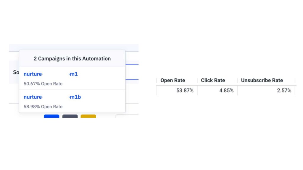
Task: Sort by the Click Rate column header
Action: tap(213, 80)
